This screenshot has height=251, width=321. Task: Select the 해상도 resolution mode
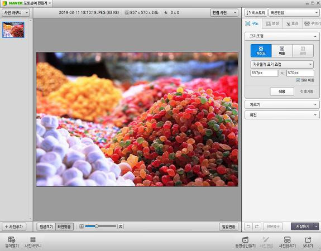click(x=261, y=51)
